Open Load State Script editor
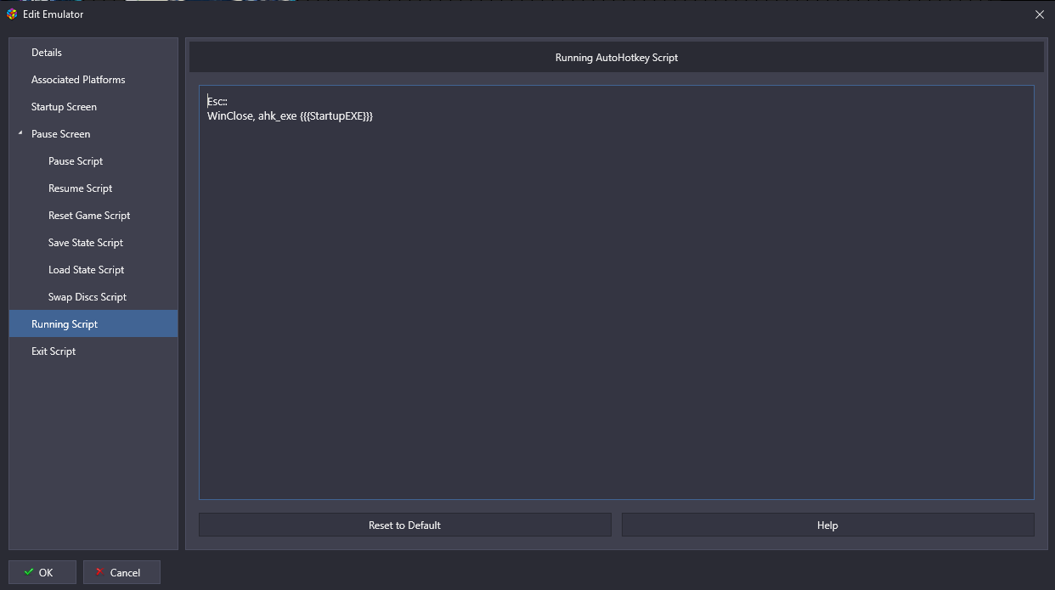1055x590 pixels. (x=86, y=270)
